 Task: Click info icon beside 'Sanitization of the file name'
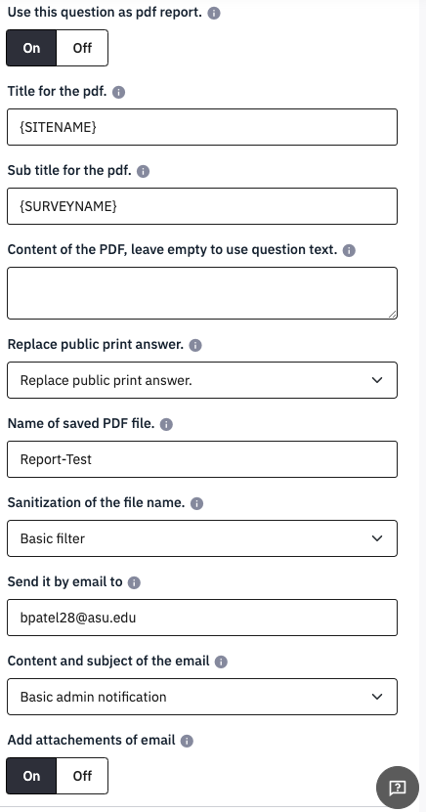[x=196, y=503]
